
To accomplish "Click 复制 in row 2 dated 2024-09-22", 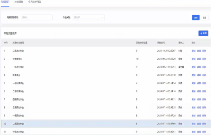I will [x=194, y=59].
